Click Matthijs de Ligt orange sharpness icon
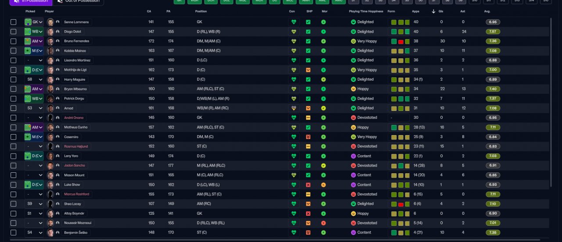562x242 pixels. (308, 70)
